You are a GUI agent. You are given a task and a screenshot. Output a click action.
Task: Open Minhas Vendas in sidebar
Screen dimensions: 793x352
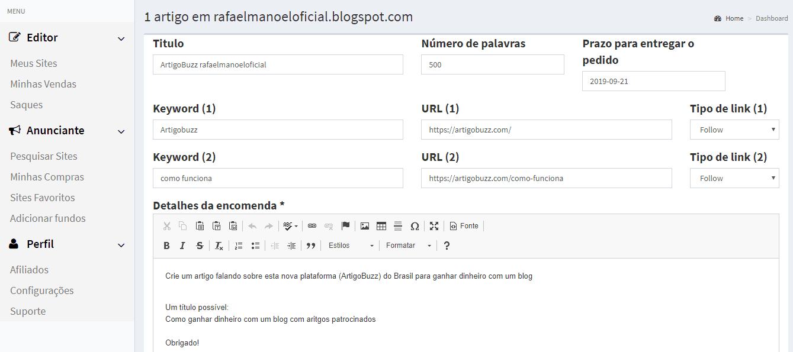point(43,84)
